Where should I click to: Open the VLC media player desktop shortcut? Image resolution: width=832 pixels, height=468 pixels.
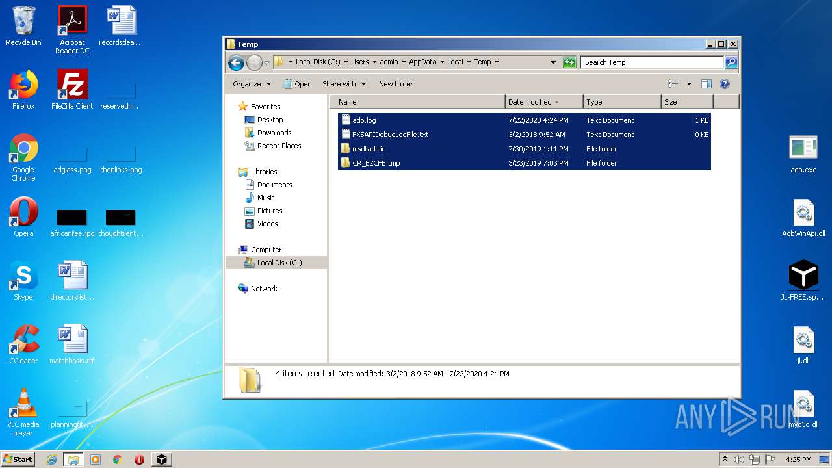click(23, 412)
